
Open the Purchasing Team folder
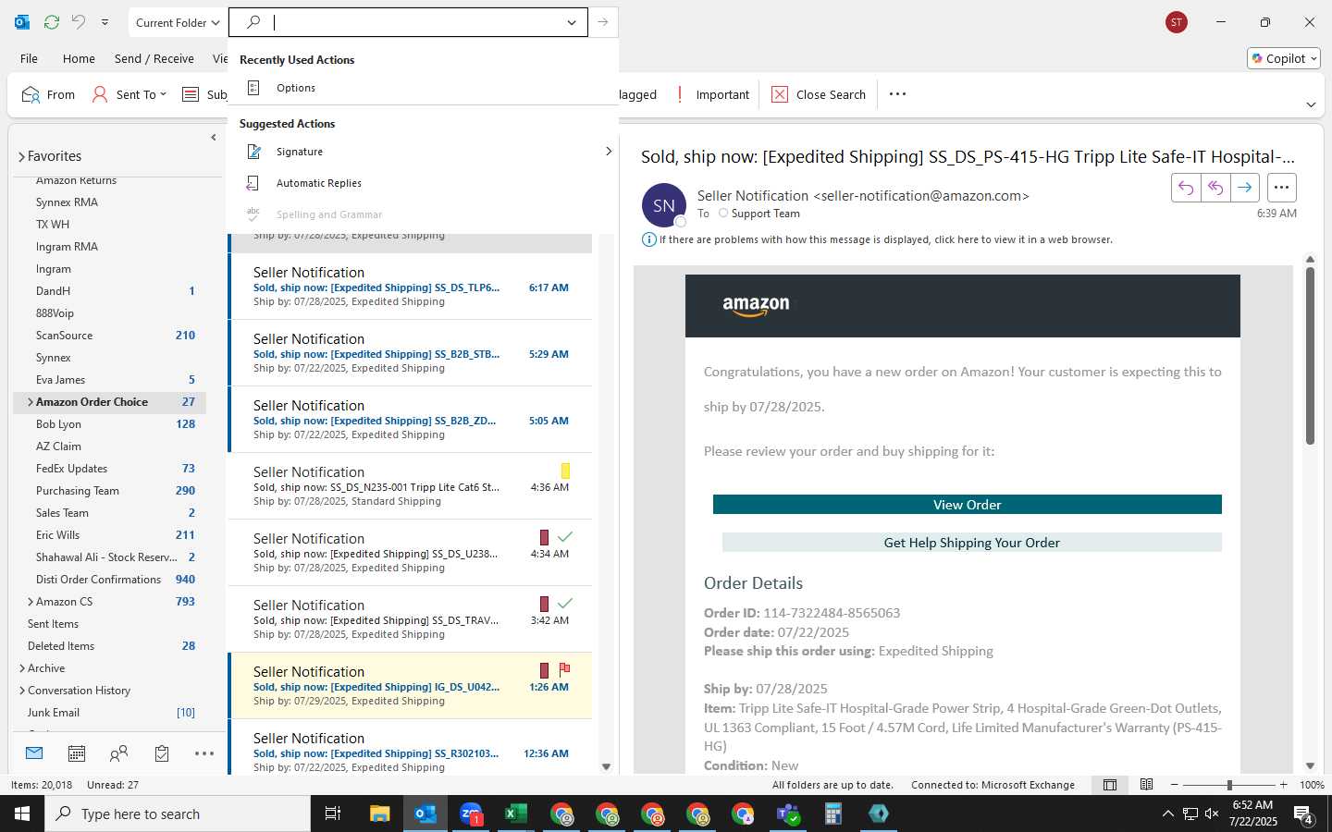coord(77,491)
